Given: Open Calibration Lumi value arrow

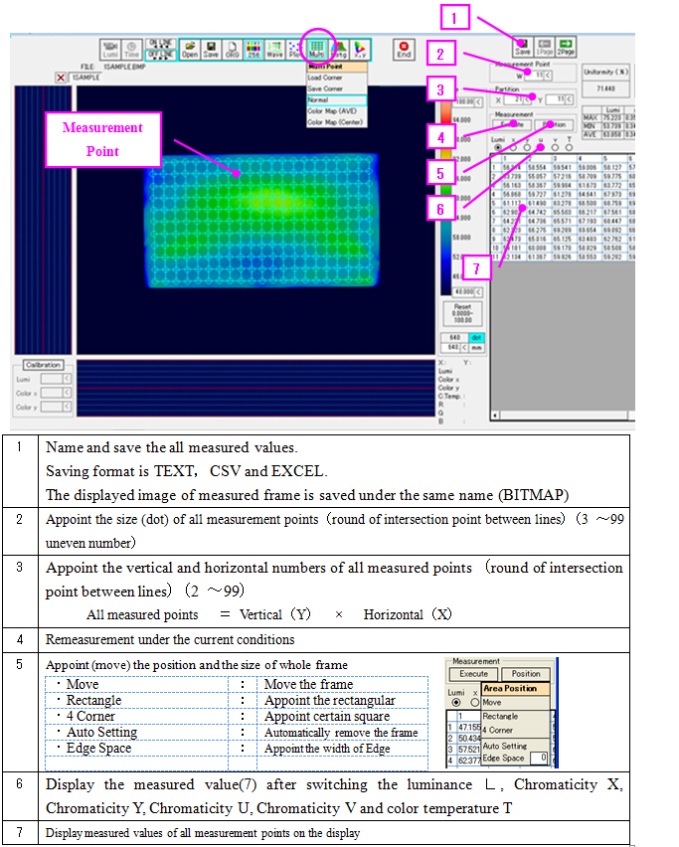Looking at the screenshot, I should 67,379.
